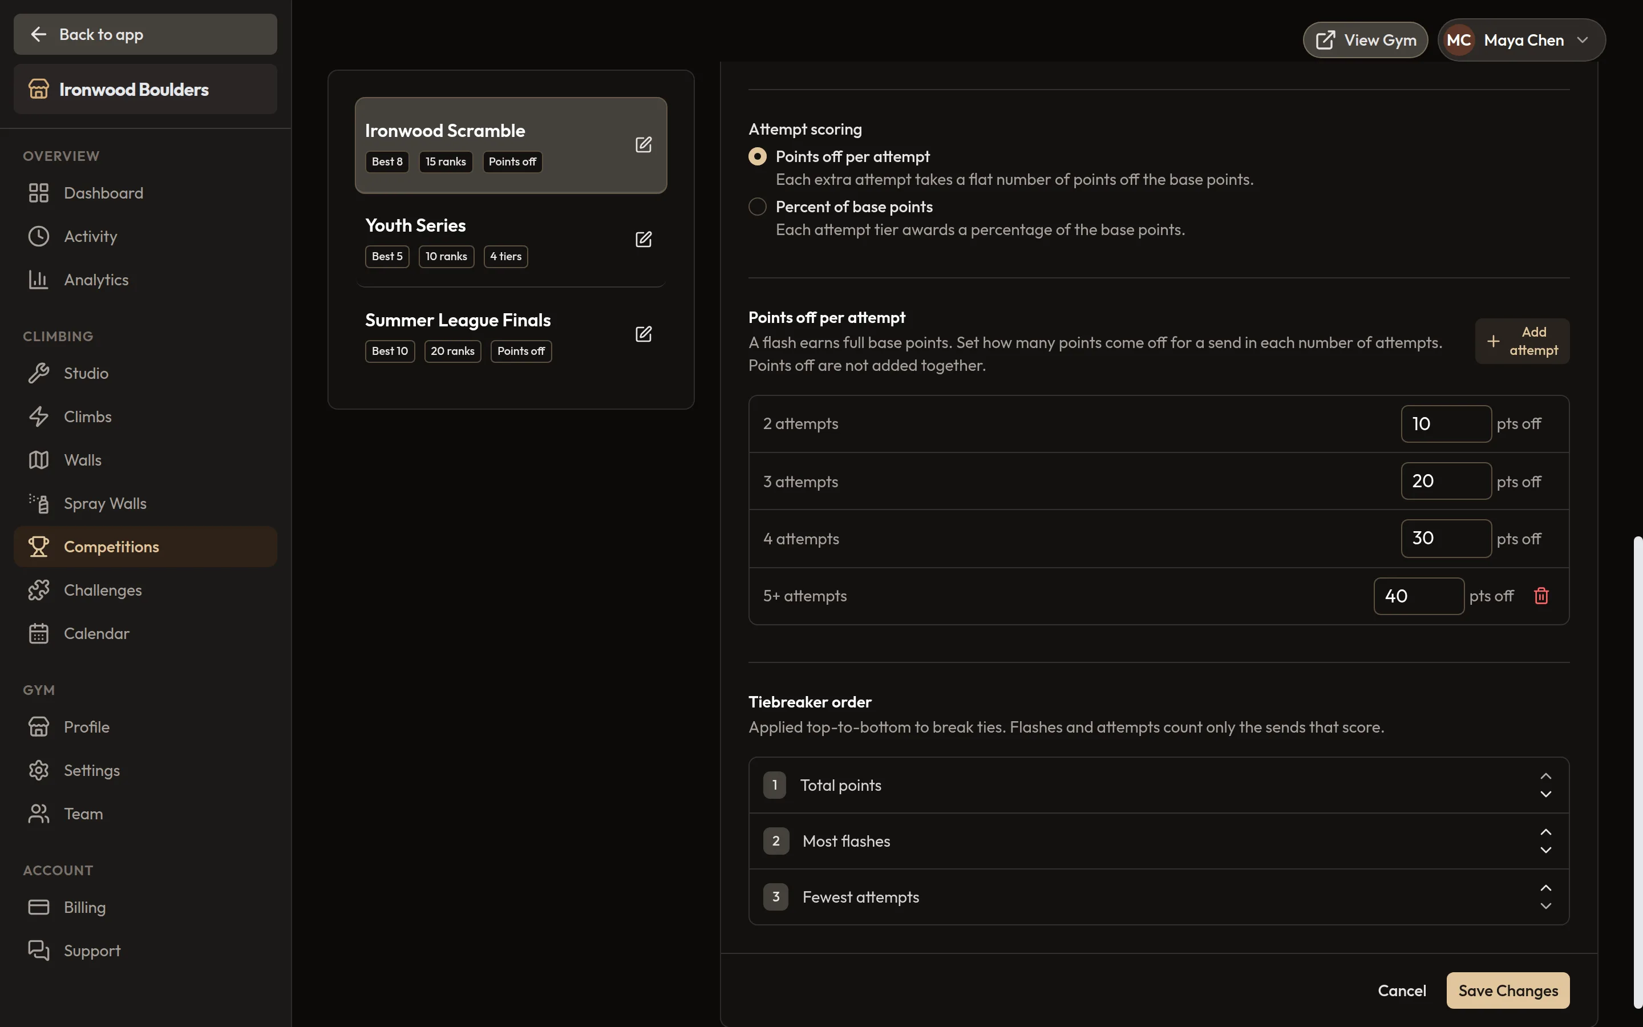Select the Youth Series competition card
The width and height of the screenshot is (1643, 1027).
pyautogui.click(x=511, y=239)
